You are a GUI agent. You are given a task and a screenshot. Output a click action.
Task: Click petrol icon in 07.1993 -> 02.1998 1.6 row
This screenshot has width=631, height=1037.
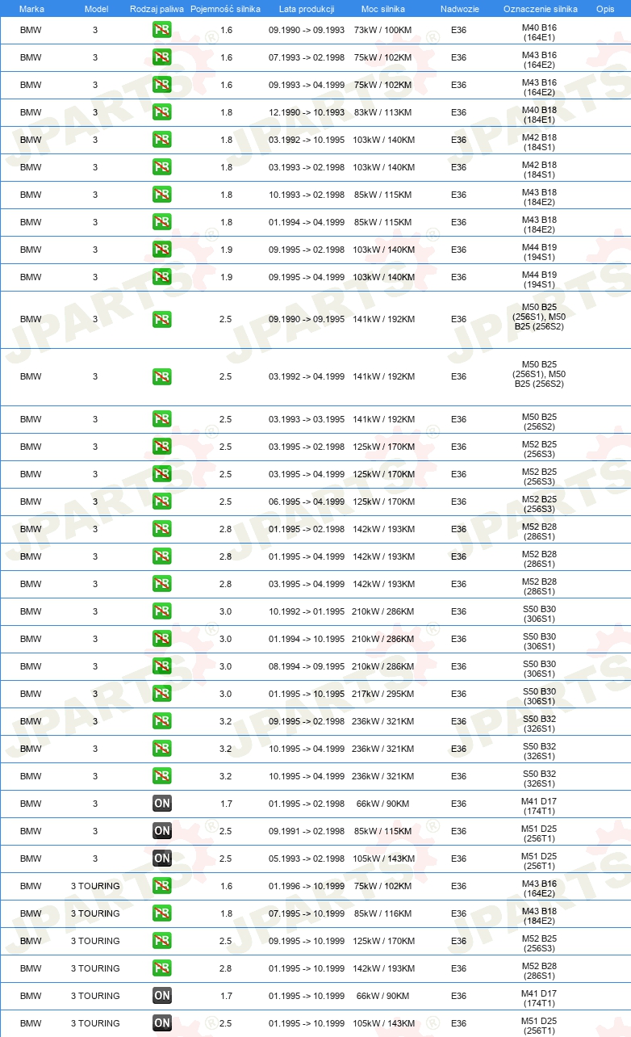[x=161, y=58]
